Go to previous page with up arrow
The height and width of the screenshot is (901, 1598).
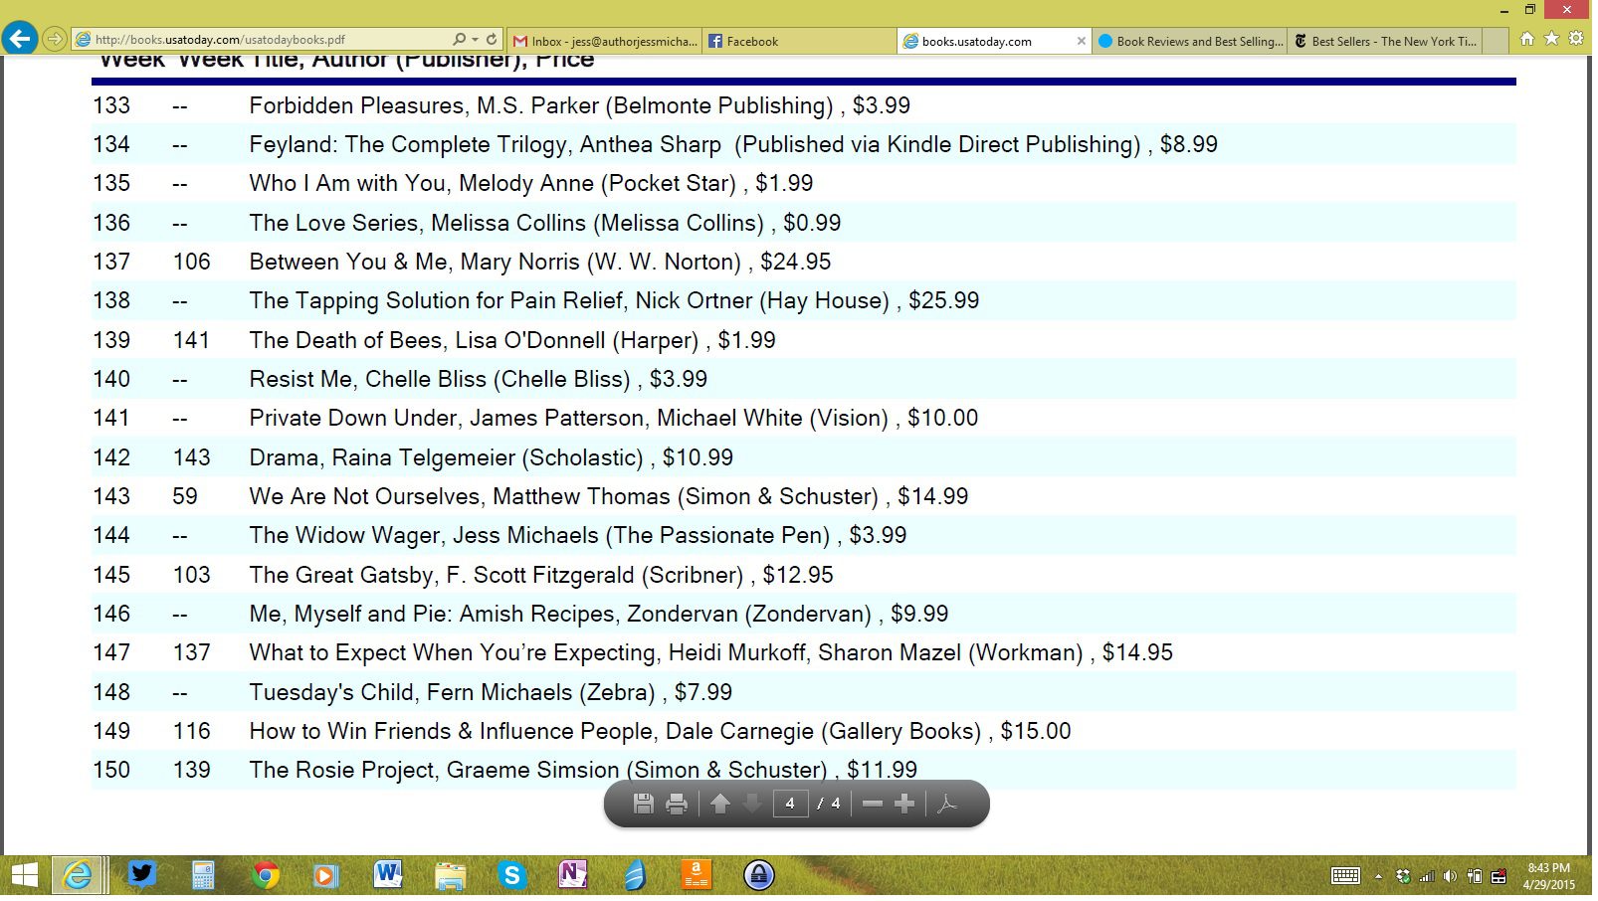[x=720, y=804]
